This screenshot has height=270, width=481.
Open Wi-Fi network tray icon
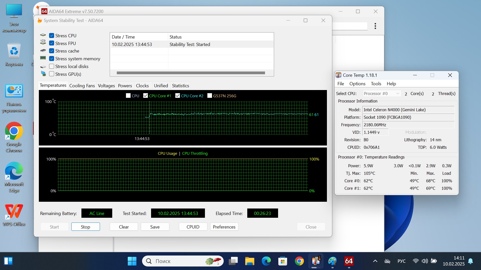(416, 261)
